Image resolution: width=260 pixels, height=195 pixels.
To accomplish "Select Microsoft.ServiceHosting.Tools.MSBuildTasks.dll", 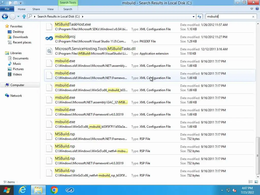I will [x=149, y=51].
